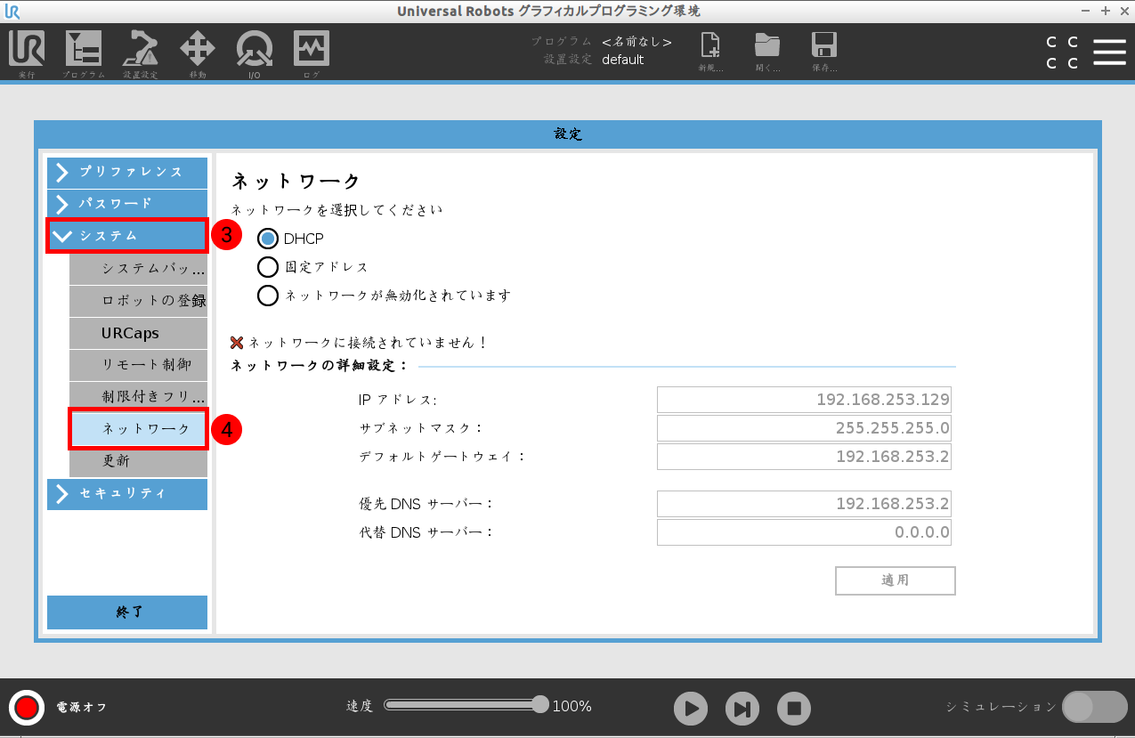Open the Log (ログ) tab icon
1135x738 pixels.
[x=312, y=52]
